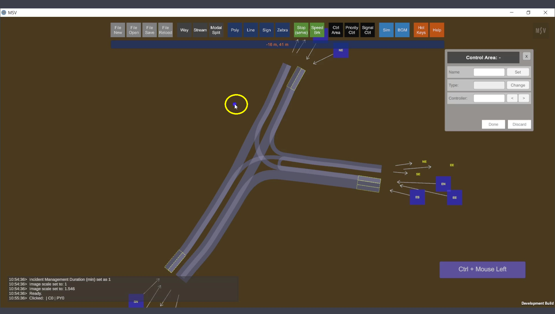Select the Stream tool

pos(200,30)
